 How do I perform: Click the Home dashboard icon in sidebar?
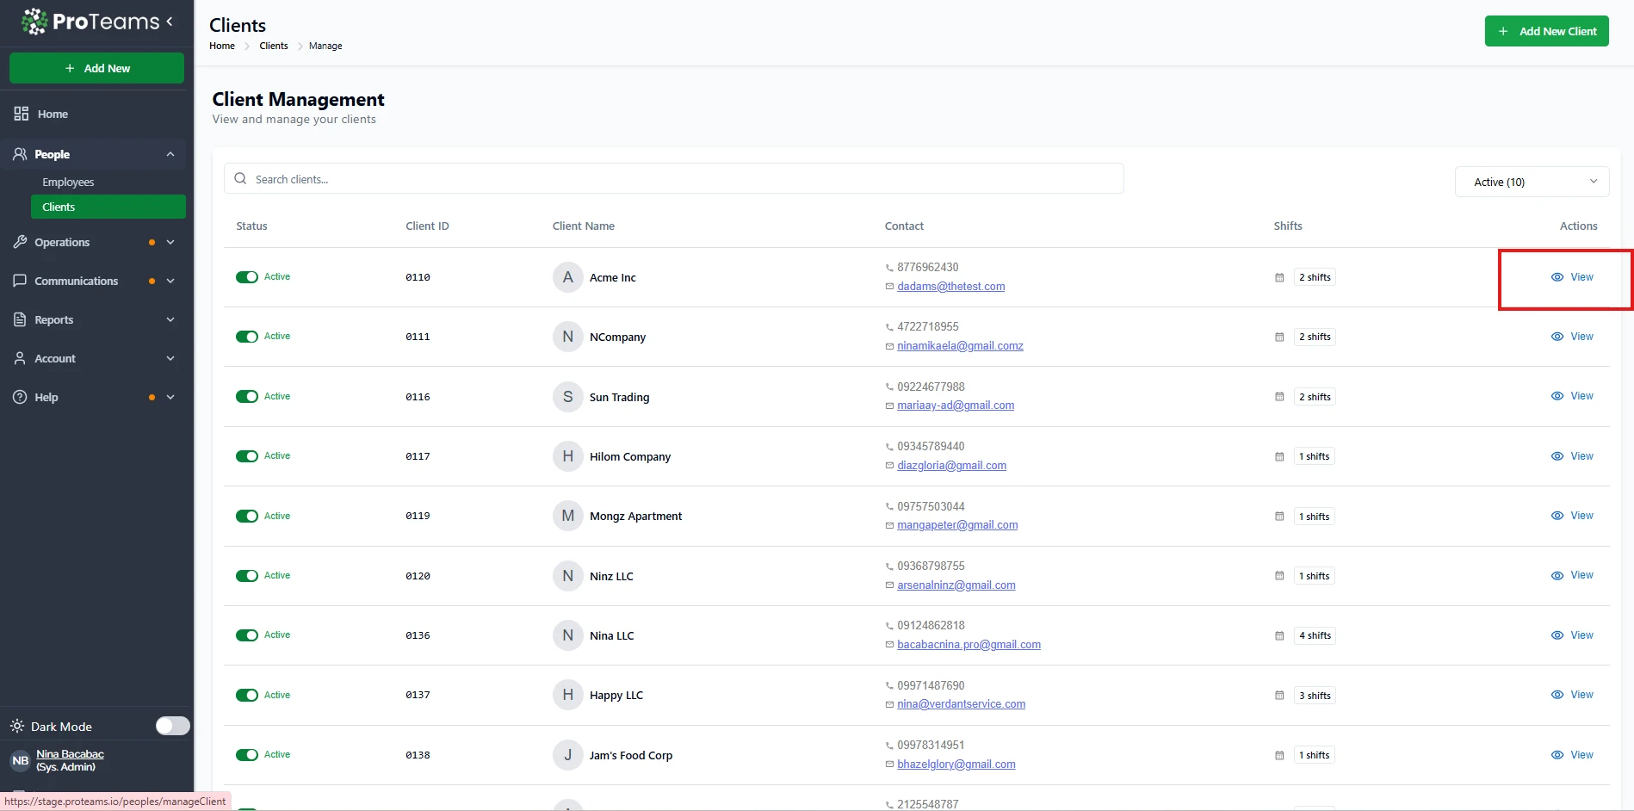pos(22,114)
